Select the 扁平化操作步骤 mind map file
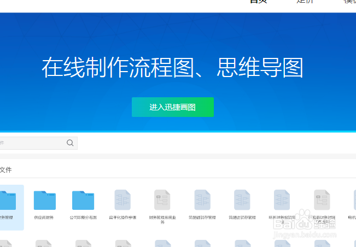356x247 pixels. (122, 205)
